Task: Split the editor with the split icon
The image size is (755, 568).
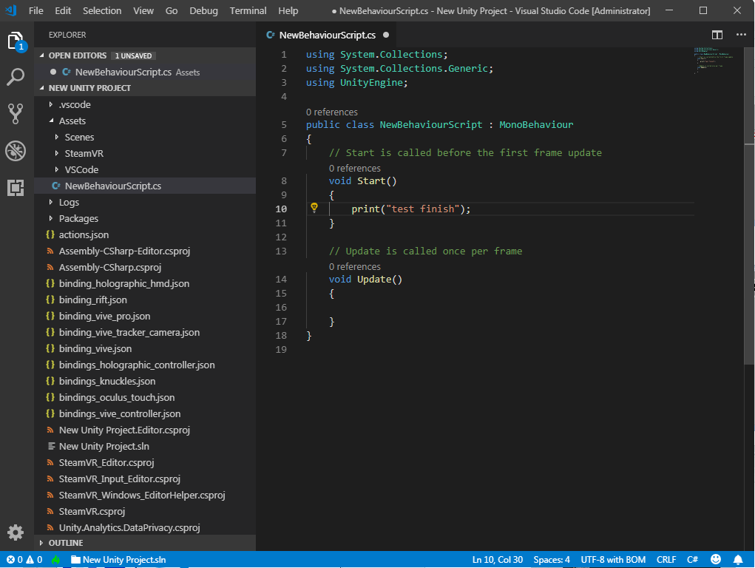Action: (x=716, y=35)
